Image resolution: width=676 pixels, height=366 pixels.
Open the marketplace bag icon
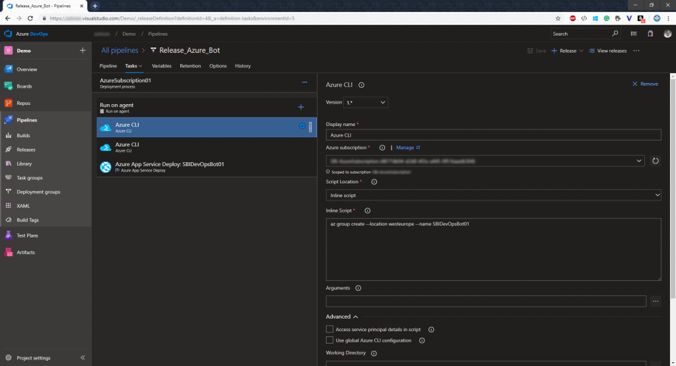pos(650,34)
